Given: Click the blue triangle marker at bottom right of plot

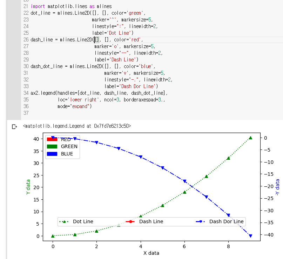Looking at the screenshot, I should pos(250,236).
